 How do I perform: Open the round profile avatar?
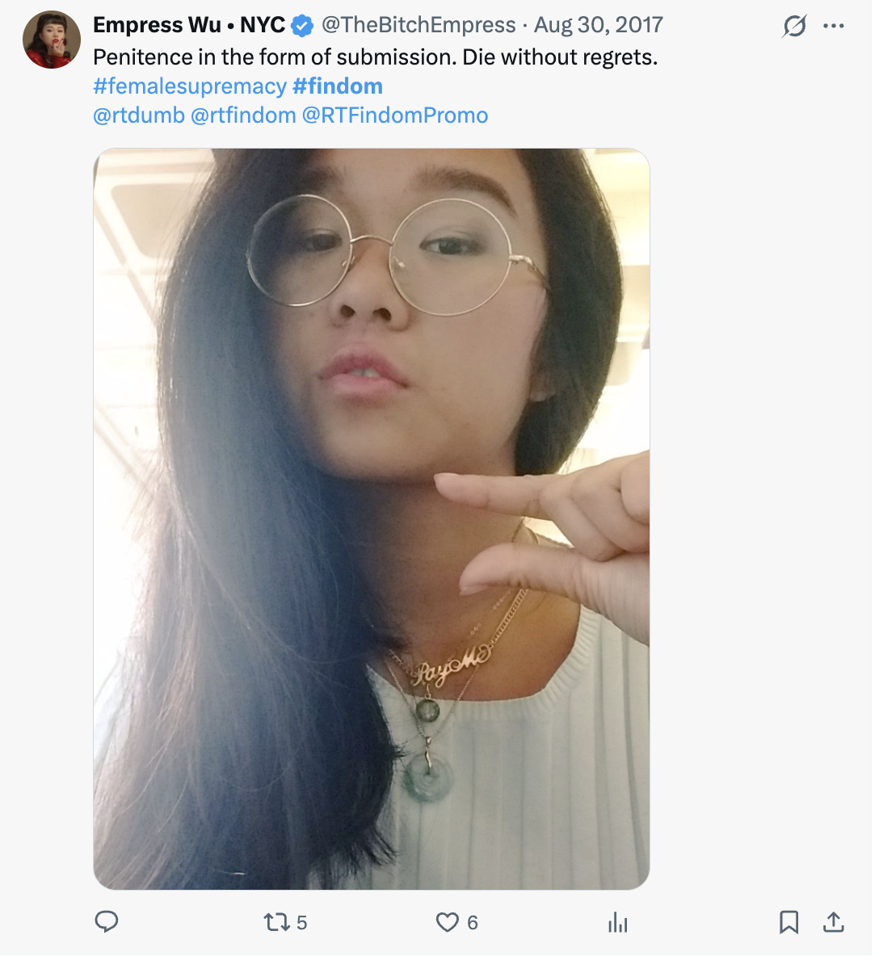click(x=52, y=40)
